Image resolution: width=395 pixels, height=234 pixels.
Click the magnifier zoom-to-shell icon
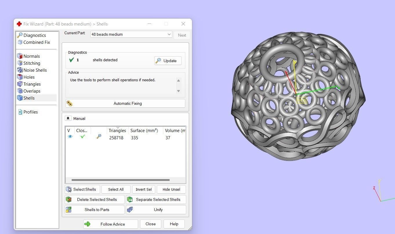(x=99, y=136)
